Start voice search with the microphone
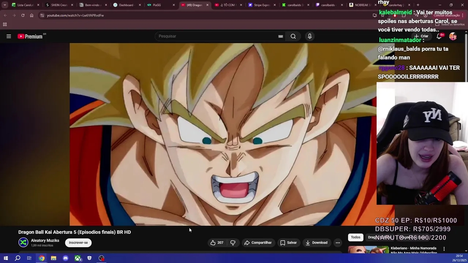The image size is (468, 263). pos(310,36)
